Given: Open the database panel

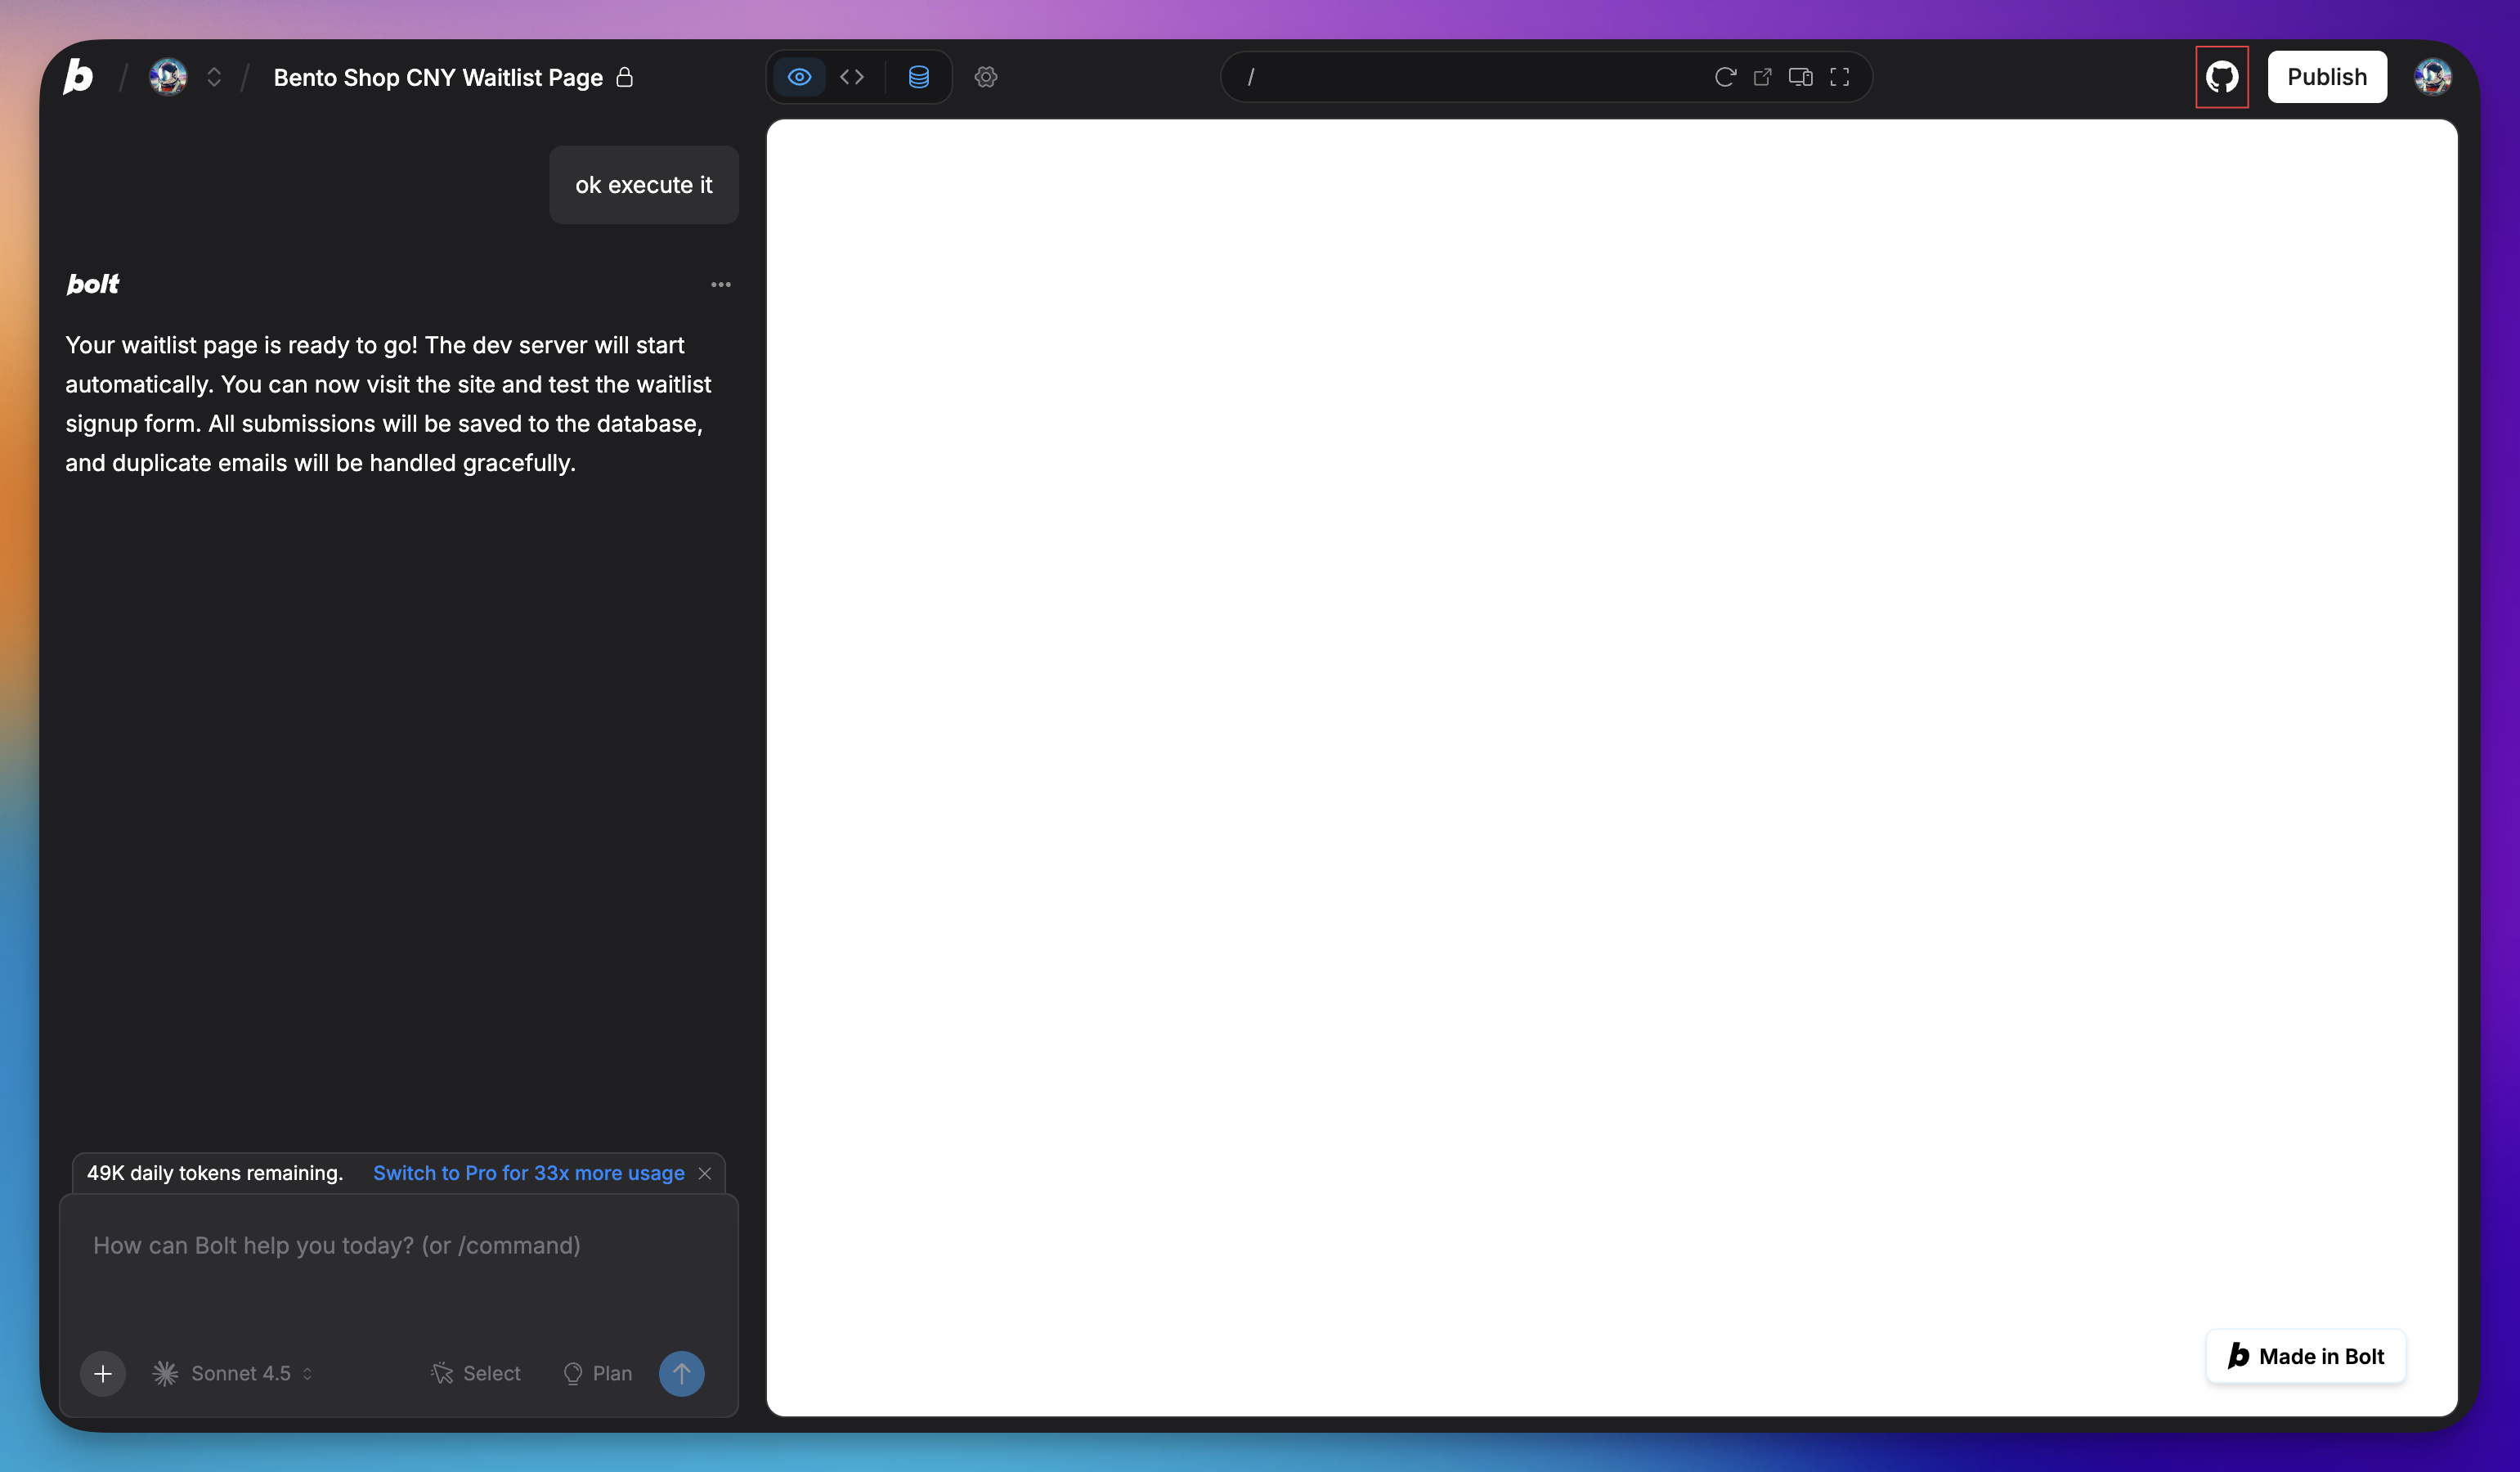Looking at the screenshot, I should [918, 76].
